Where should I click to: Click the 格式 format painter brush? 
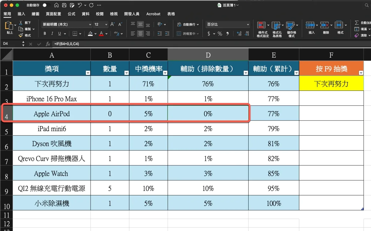pyautogui.click(x=21, y=35)
